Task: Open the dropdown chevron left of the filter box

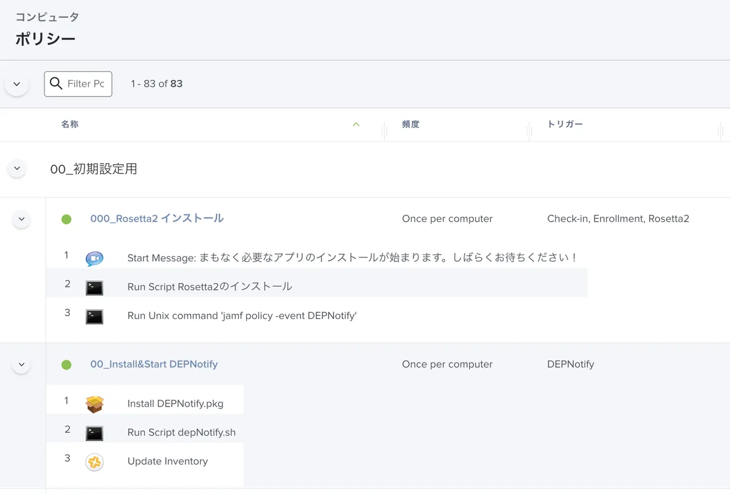Action: (x=16, y=84)
